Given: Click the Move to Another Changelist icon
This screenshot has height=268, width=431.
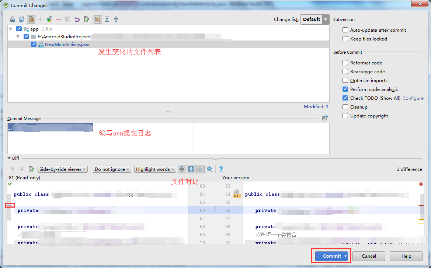Looking at the screenshot, I should [x=49, y=19].
